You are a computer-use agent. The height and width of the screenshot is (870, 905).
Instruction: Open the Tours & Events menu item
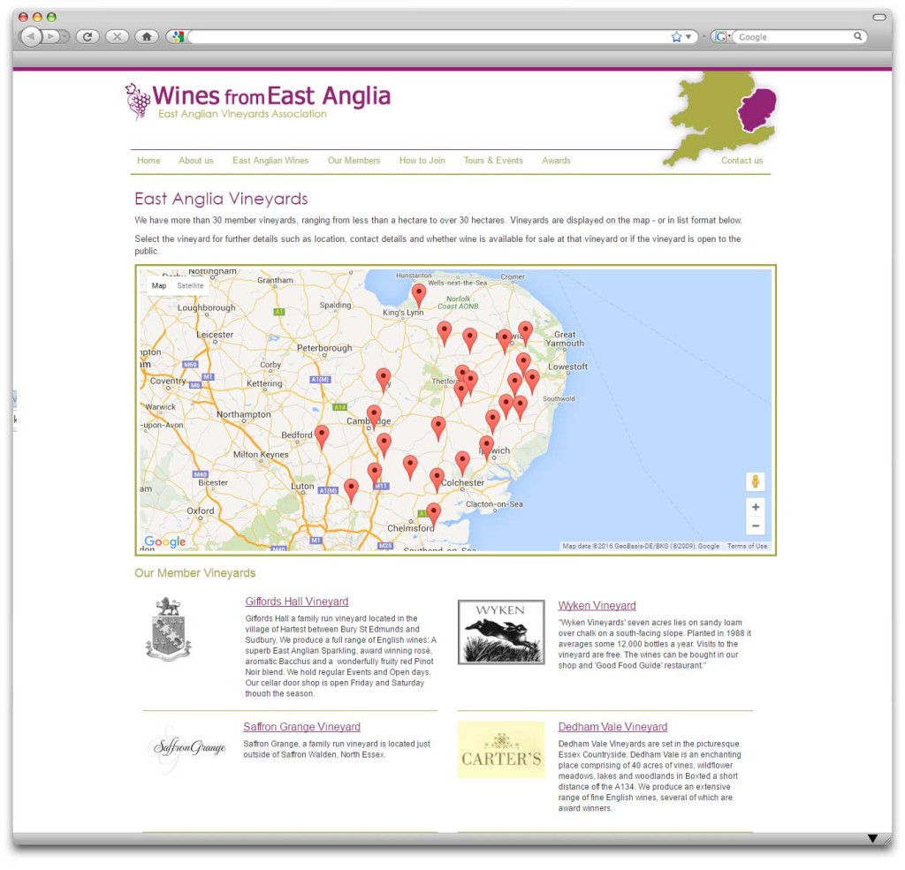(x=493, y=161)
